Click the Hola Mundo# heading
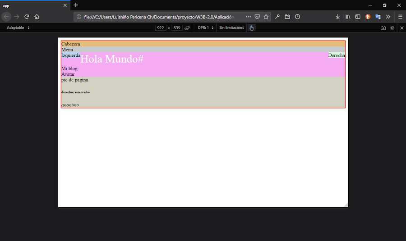The image size is (406, 241). pyautogui.click(x=112, y=59)
